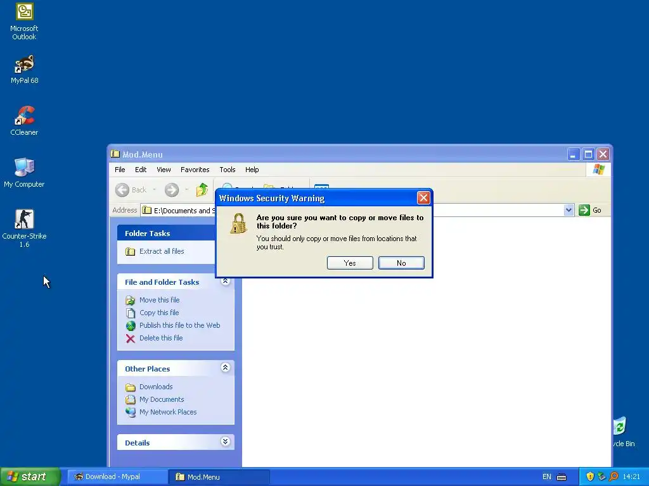Collapse the Other Places panel

click(x=225, y=368)
